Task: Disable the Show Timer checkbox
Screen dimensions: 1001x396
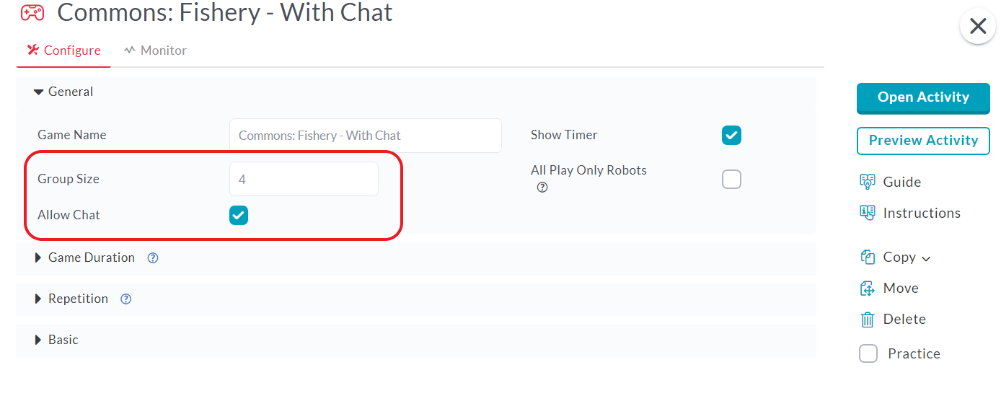Action: 731,135
